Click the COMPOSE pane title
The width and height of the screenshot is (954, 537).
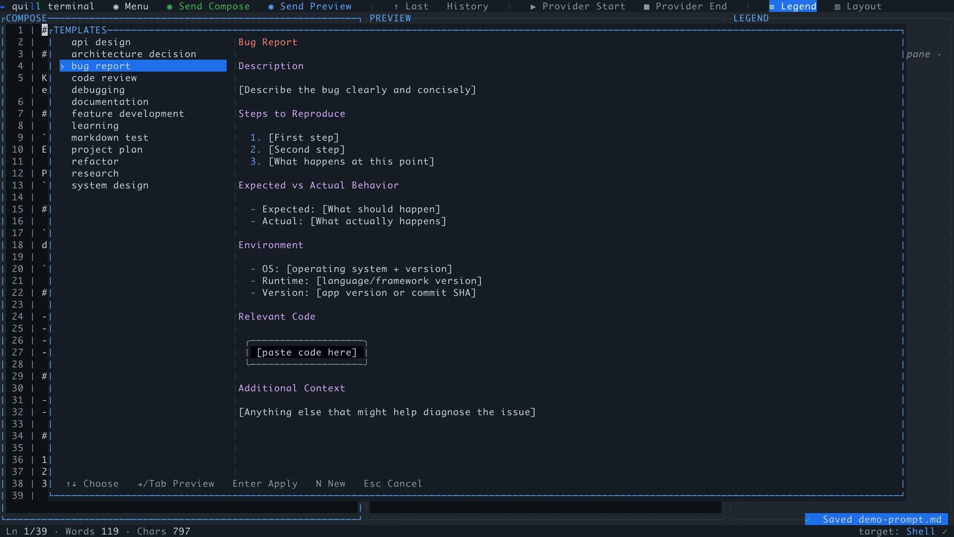26,18
